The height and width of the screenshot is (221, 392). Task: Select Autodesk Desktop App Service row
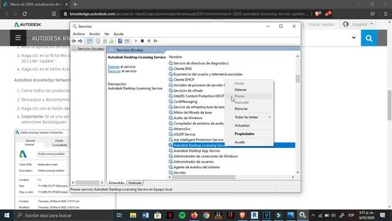197,151
